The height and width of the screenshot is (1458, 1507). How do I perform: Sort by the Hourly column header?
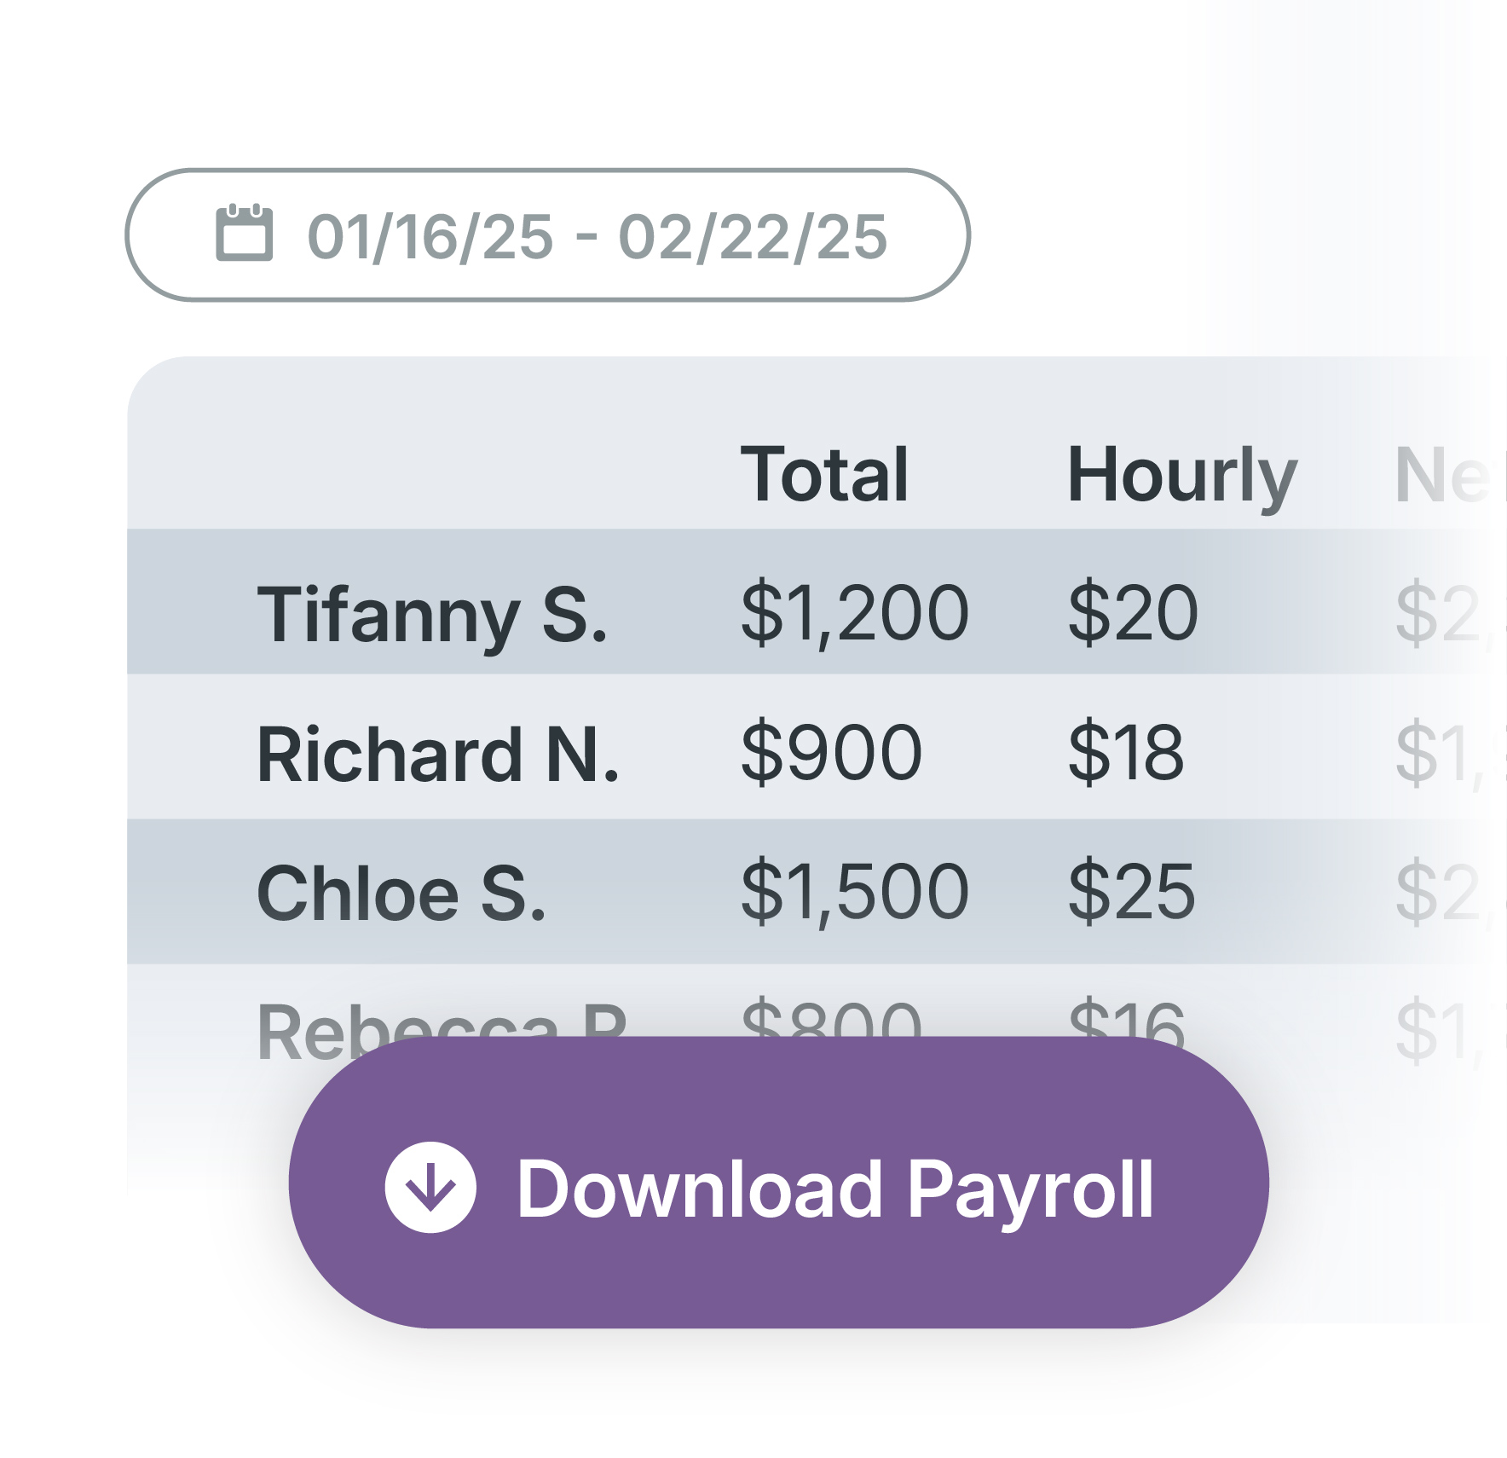pyautogui.click(x=1181, y=475)
